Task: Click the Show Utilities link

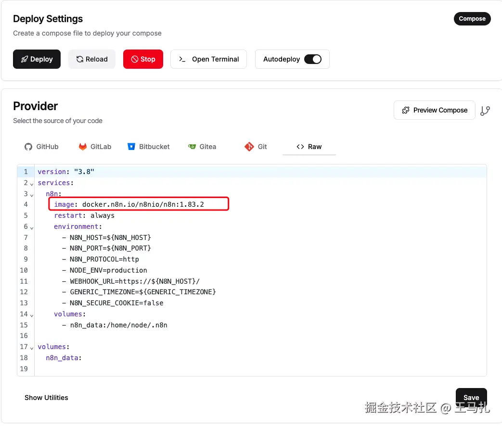Action: tap(46, 398)
